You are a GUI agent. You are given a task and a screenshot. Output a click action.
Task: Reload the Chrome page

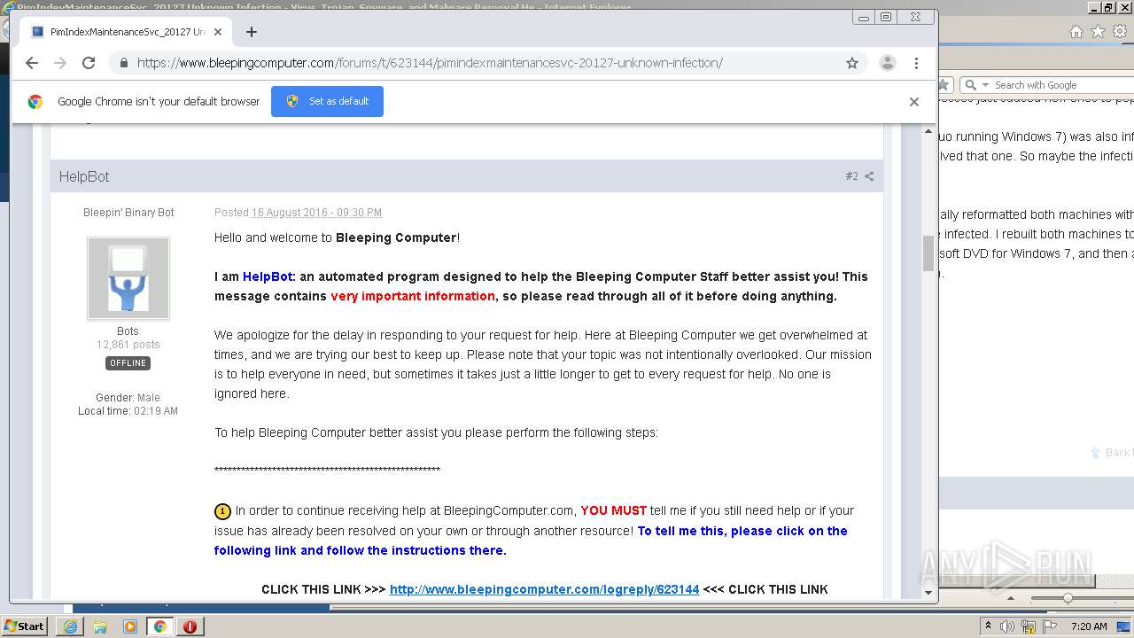tap(89, 63)
